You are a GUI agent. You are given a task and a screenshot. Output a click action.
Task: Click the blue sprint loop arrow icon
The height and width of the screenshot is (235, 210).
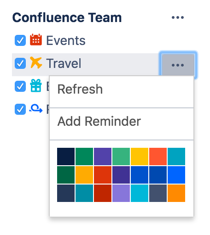(36, 108)
